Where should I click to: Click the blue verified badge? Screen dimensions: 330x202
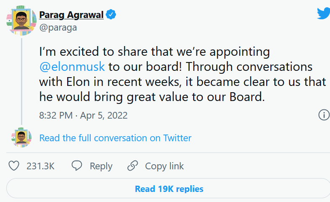pos(111,15)
